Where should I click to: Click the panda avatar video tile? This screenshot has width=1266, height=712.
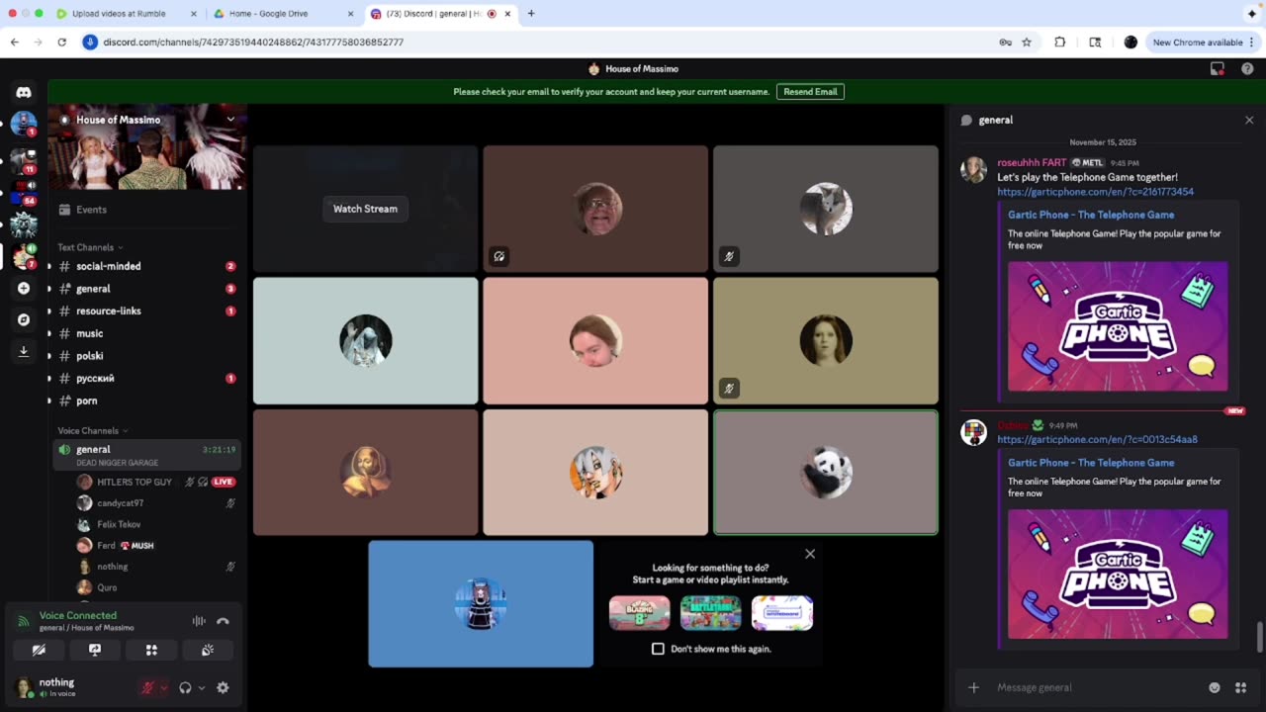pyautogui.click(x=826, y=473)
